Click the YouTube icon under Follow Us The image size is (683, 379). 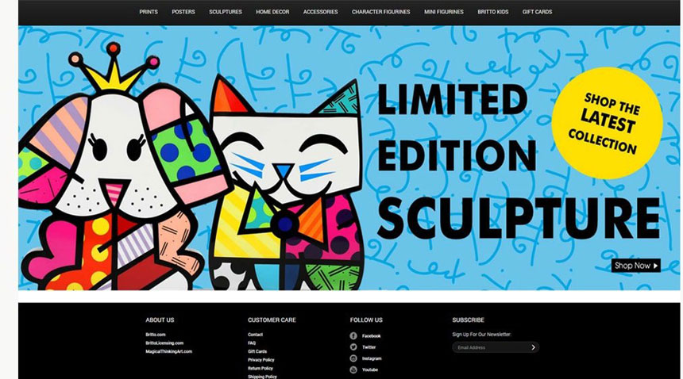point(353,369)
